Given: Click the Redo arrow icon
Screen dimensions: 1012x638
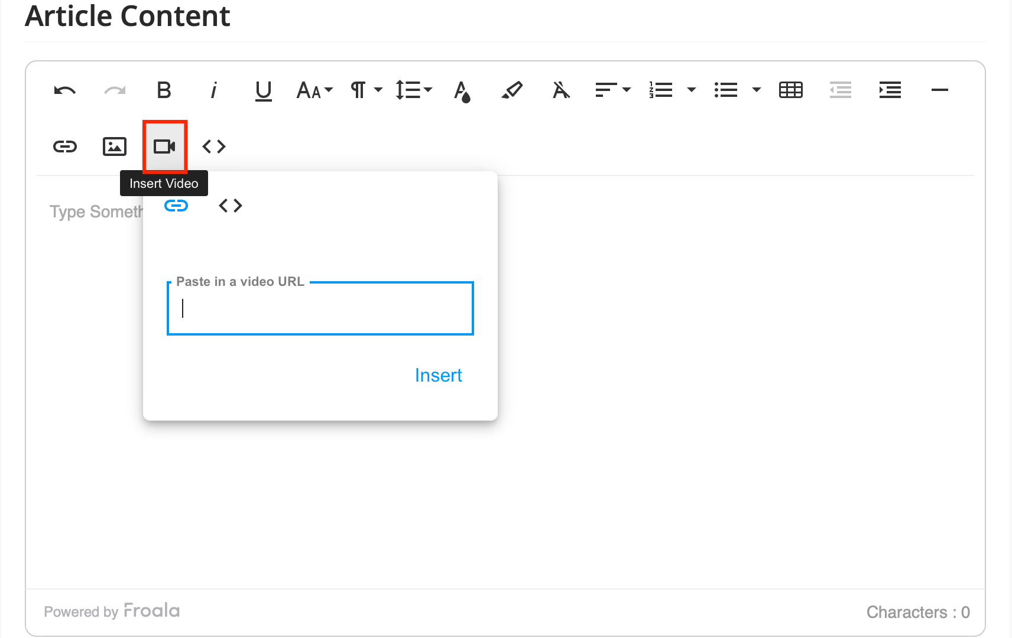Looking at the screenshot, I should [115, 90].
